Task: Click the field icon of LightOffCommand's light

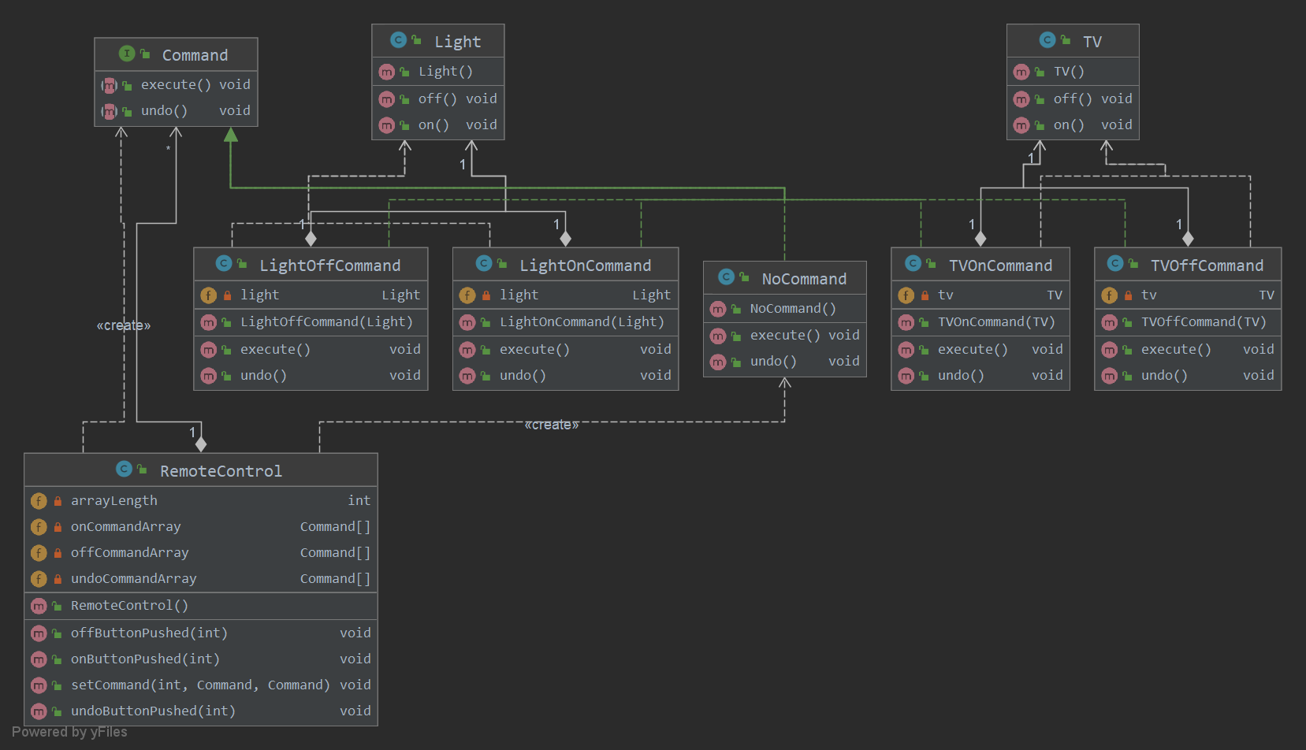Action: 208,295
